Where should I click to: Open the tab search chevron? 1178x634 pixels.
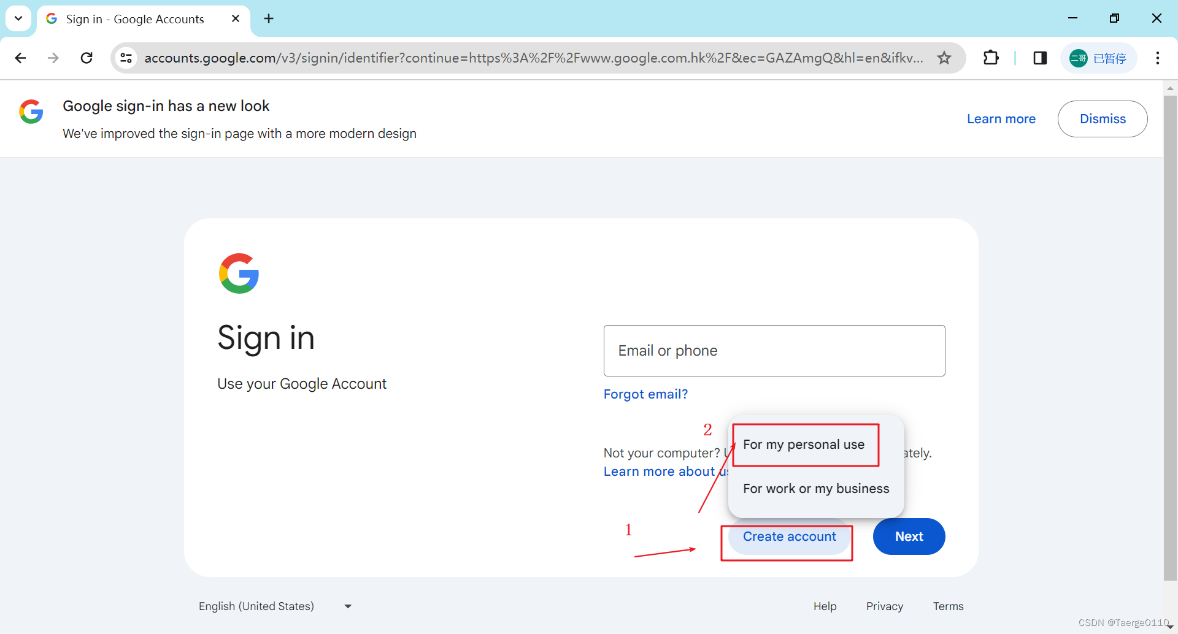tap(18, 18)
